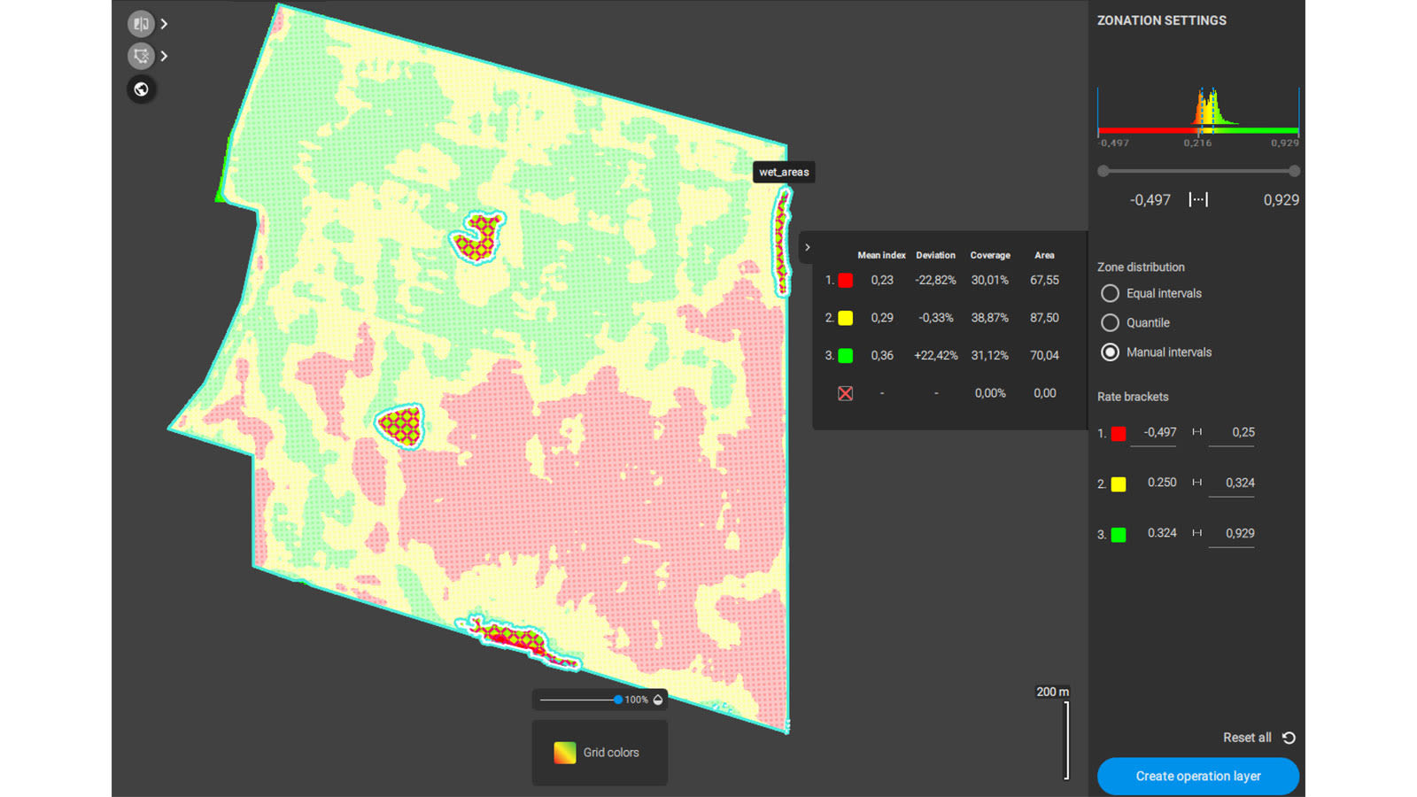Click the droplet icon beside the opacity slider
1417x797 pixels.
click(x=657, y=700)
